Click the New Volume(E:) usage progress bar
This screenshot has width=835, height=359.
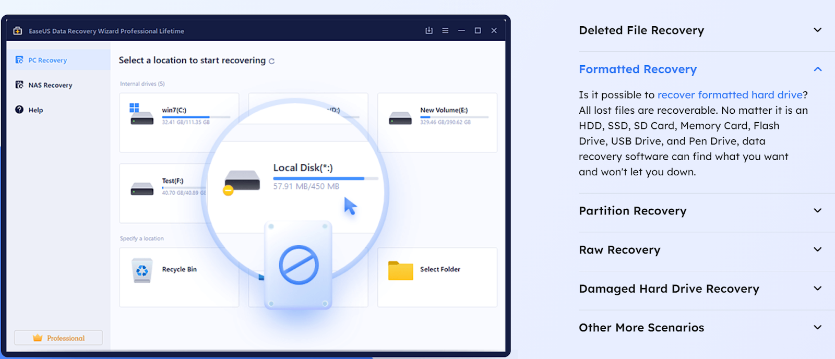pyautogui.click(x=454, y=117)
